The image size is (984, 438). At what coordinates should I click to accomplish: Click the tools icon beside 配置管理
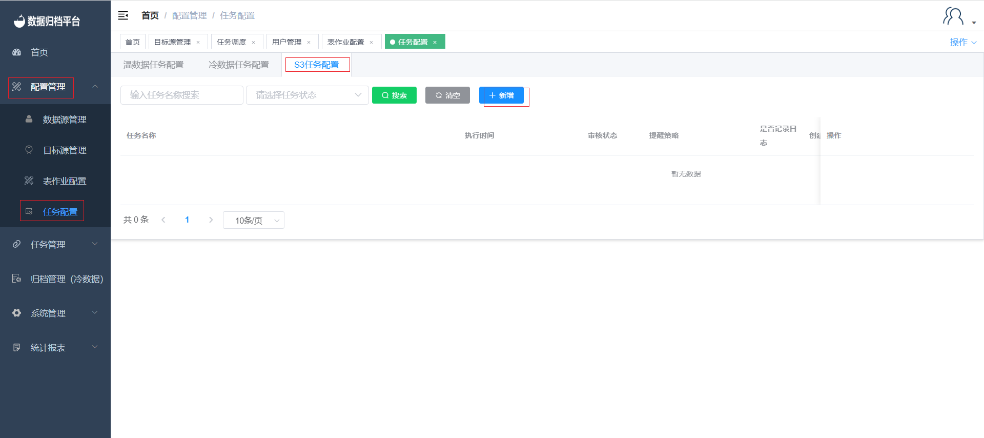click(17, 87)
